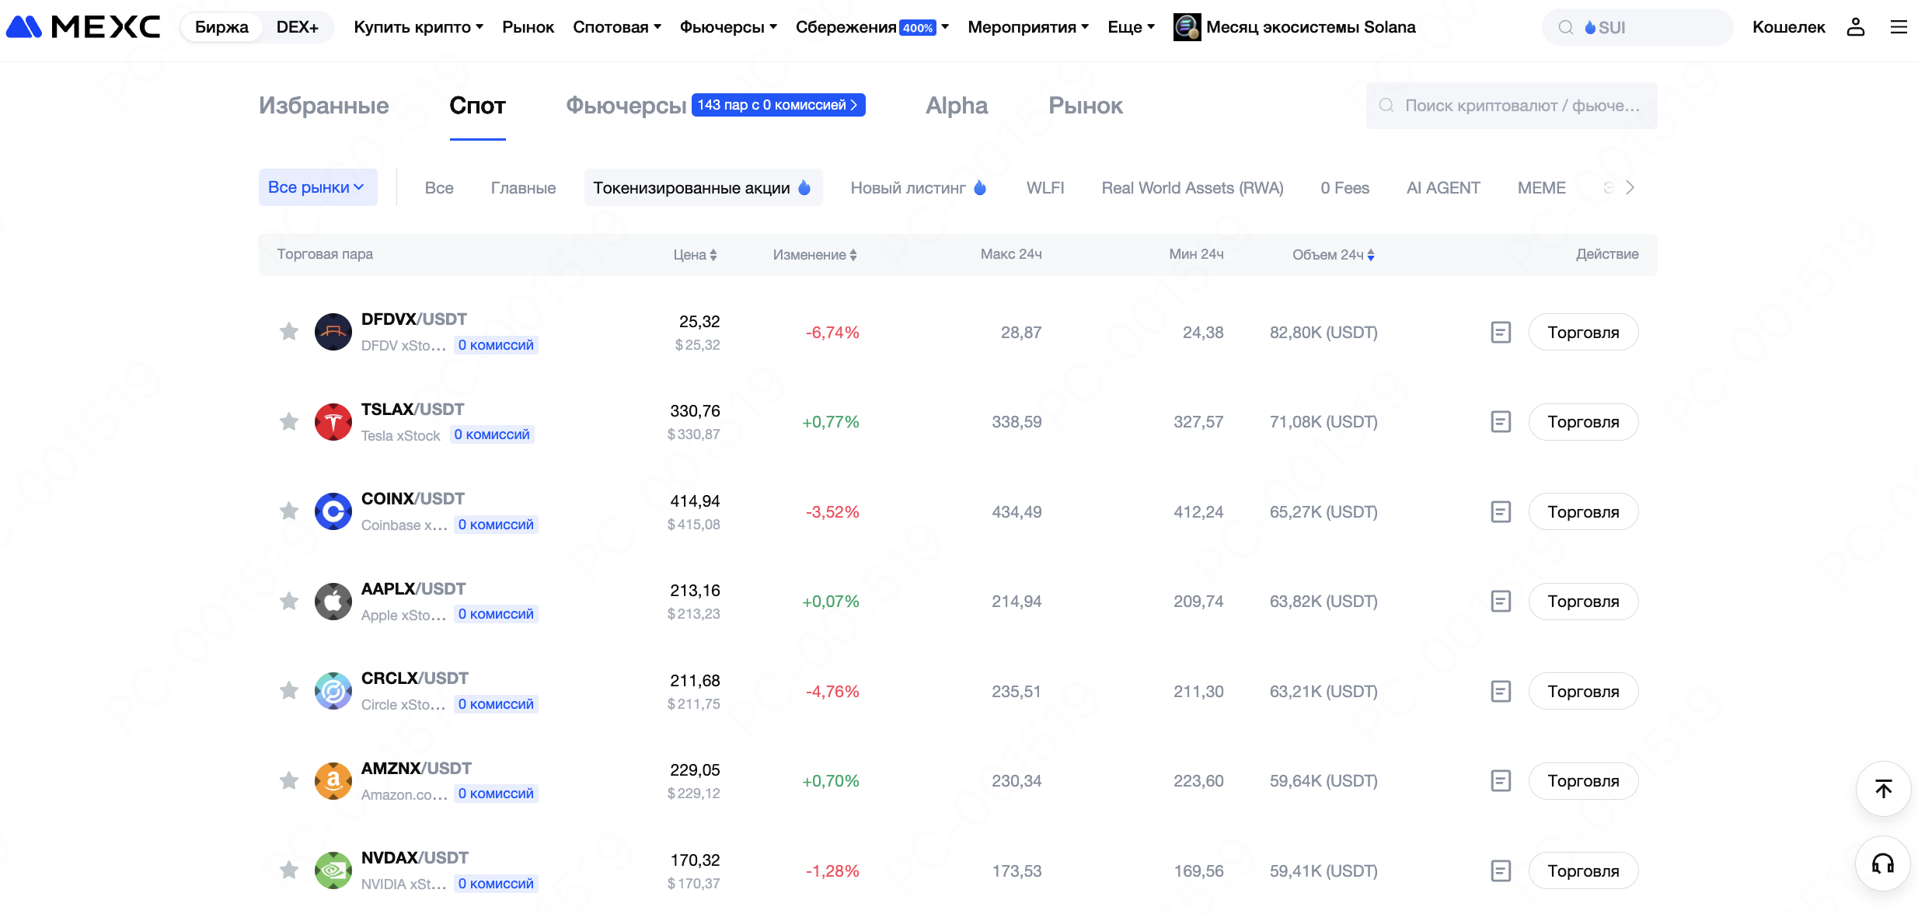Click the scroll-to-top arrow button
1918x914 pixels.
coord(1883,789)
